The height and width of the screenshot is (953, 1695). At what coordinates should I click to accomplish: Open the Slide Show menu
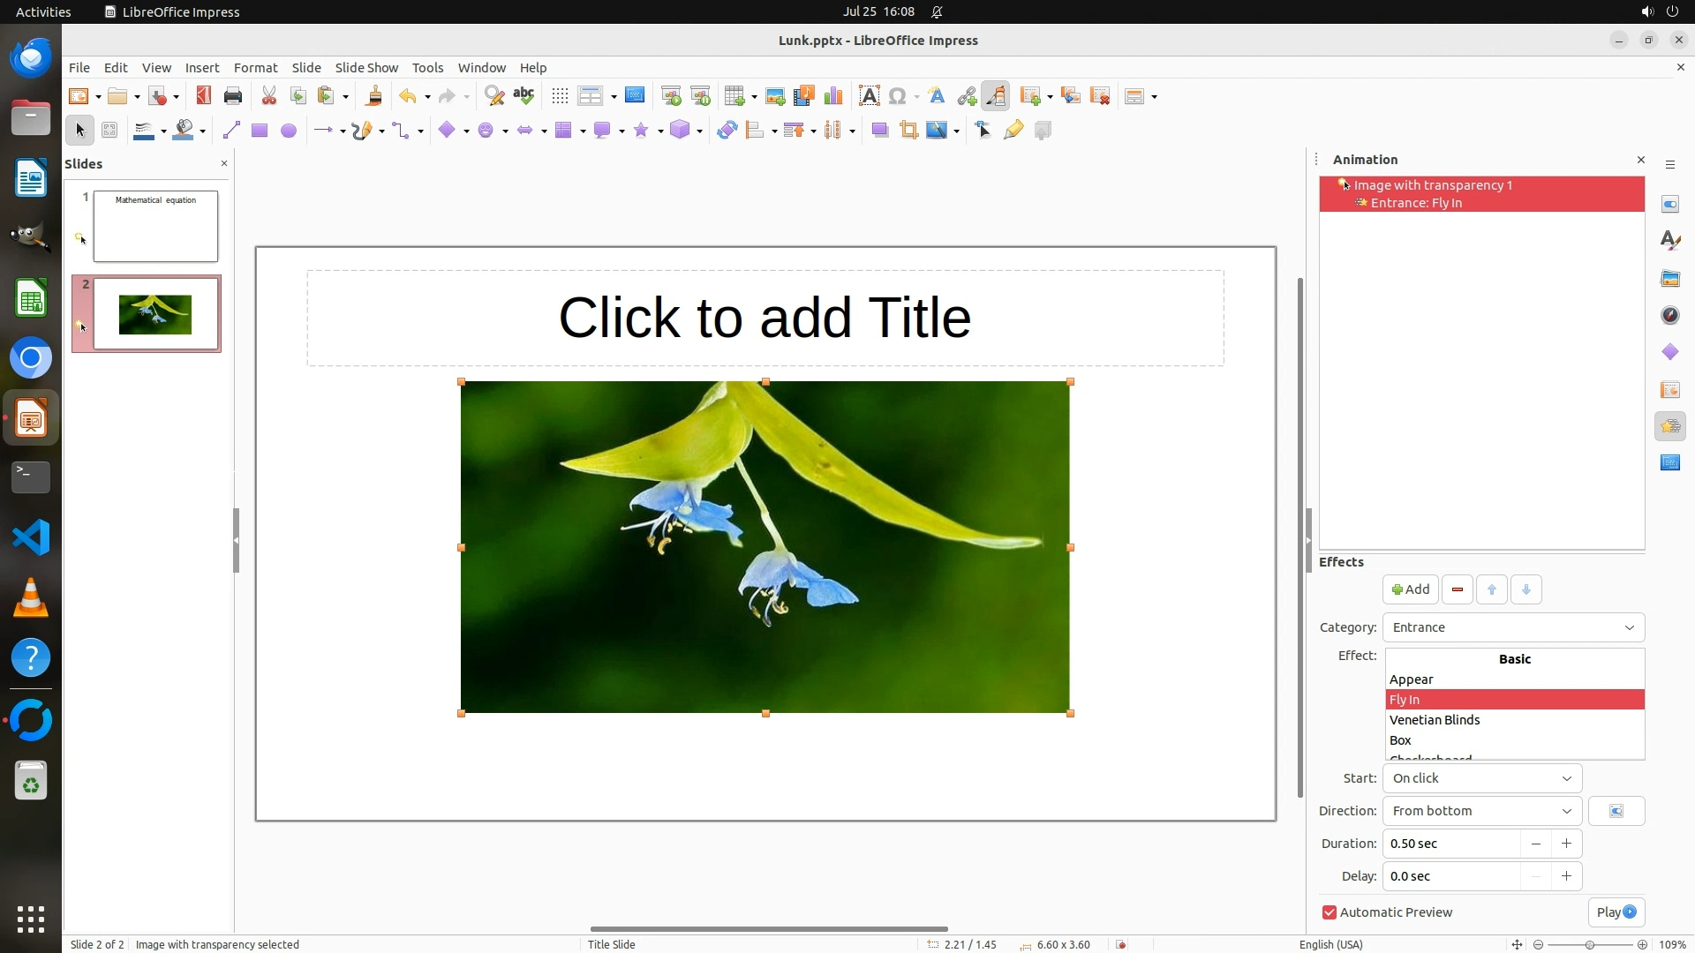(x=366, y=68)
